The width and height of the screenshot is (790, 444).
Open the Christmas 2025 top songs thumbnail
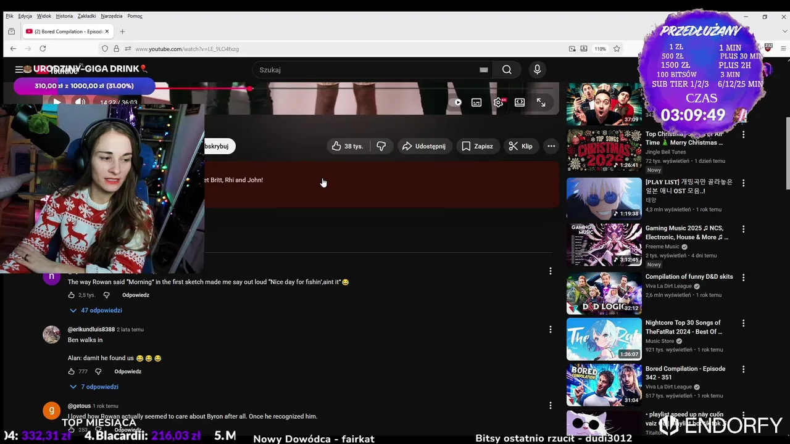click(604, 150)
